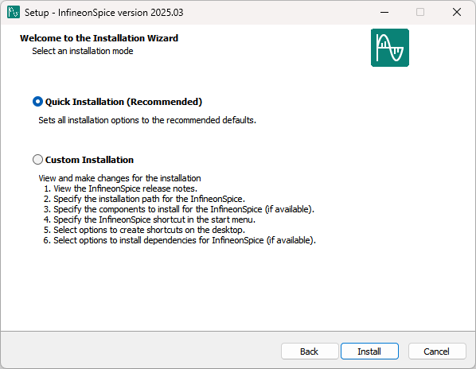Minimize the Setup window
This screenshot has width=476, height=369.
point(384,13)
